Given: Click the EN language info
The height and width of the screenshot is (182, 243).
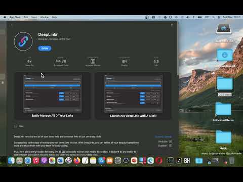Looking at the screenshot, I should pyautogui.click(x=125, y=61).
